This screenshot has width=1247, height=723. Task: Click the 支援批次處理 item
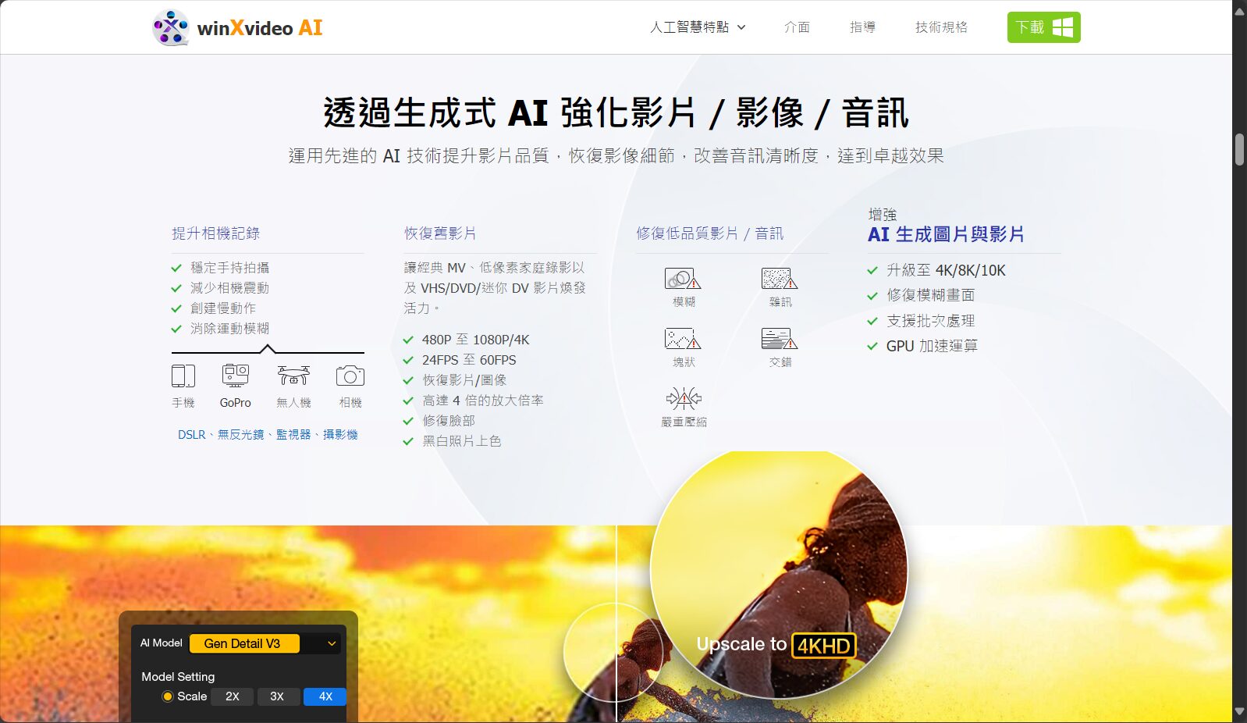click(x=921, y=321)
